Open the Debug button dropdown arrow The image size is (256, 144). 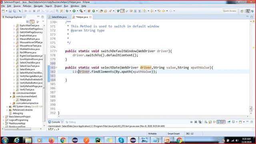70,11
